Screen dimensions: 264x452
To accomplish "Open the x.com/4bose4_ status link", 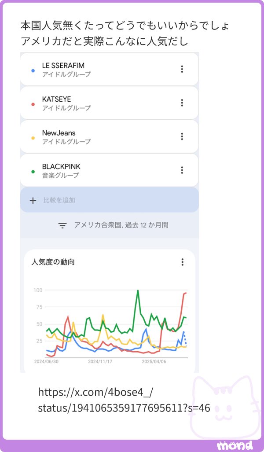I will pyautogui.click(x=124, y=400).
